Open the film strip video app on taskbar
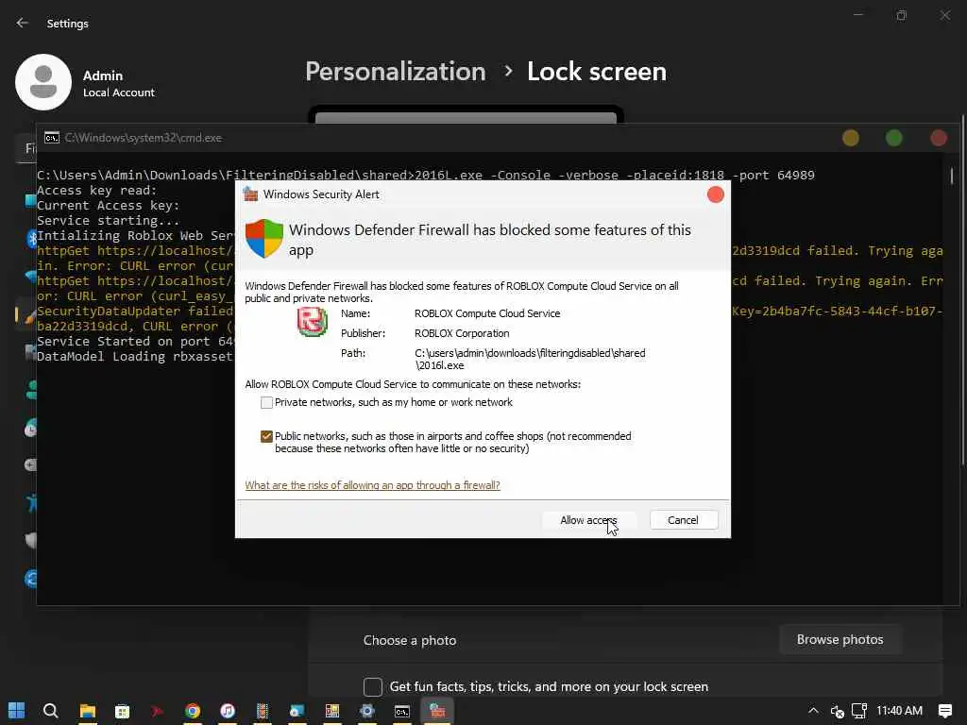The width and height of the screenshot is (967, 725). (x=263, y=711)
